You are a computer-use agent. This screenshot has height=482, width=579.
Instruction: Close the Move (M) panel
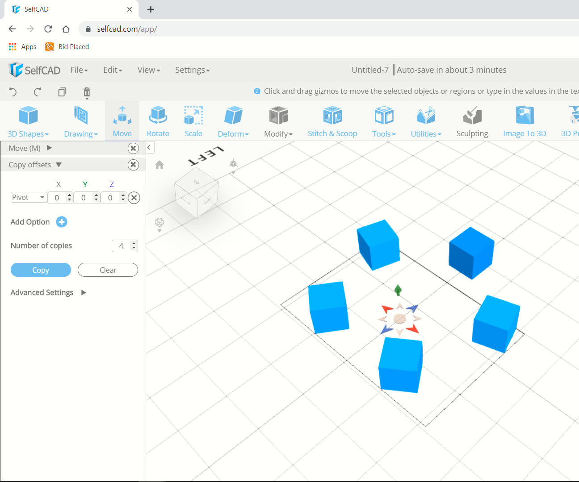(133, 148)
